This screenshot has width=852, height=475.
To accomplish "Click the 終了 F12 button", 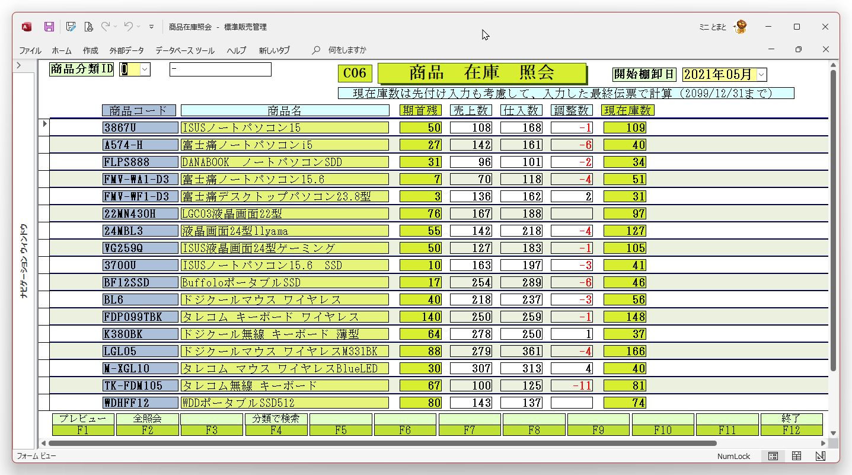I will [792, 425].
